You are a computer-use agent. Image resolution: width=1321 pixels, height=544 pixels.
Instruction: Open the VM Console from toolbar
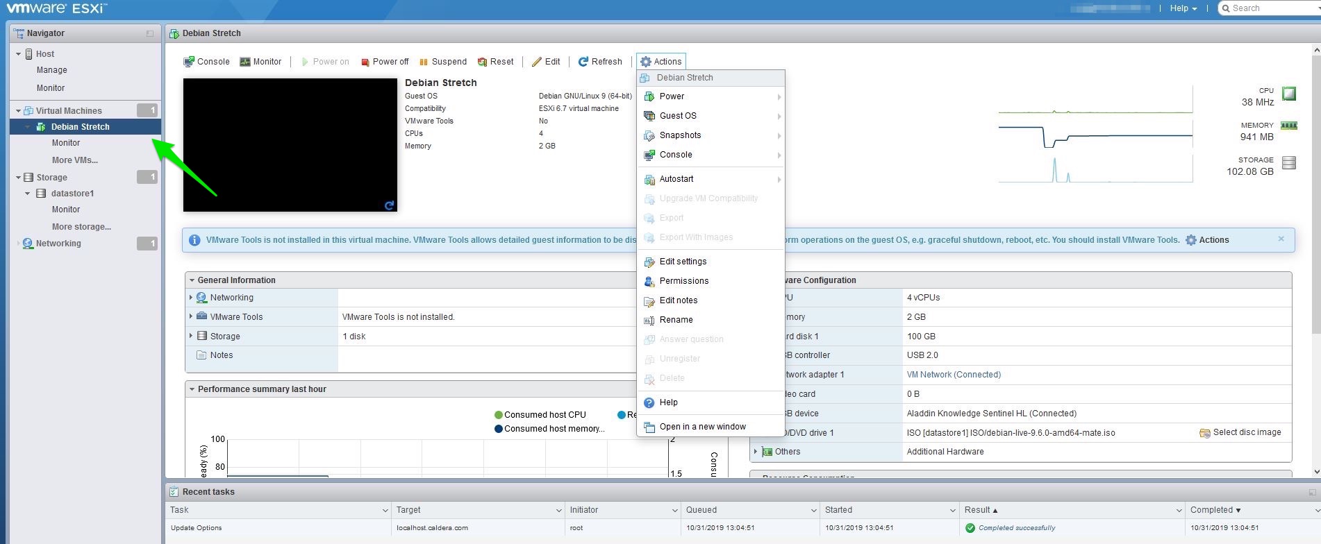pos(206,62)
